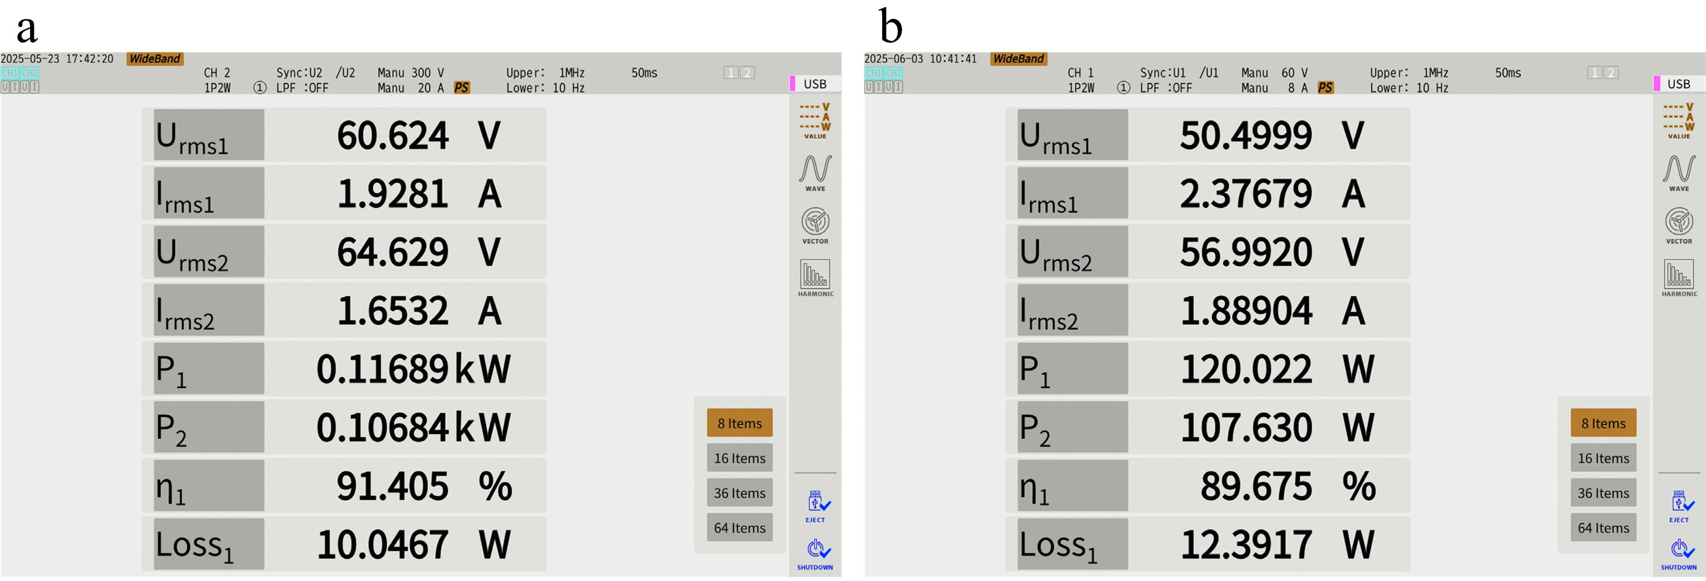Click the VALUE icon in right screen b
The width and height of the screenshot is (1706, 581).
pyautogui.click(x=1679, y=120)
